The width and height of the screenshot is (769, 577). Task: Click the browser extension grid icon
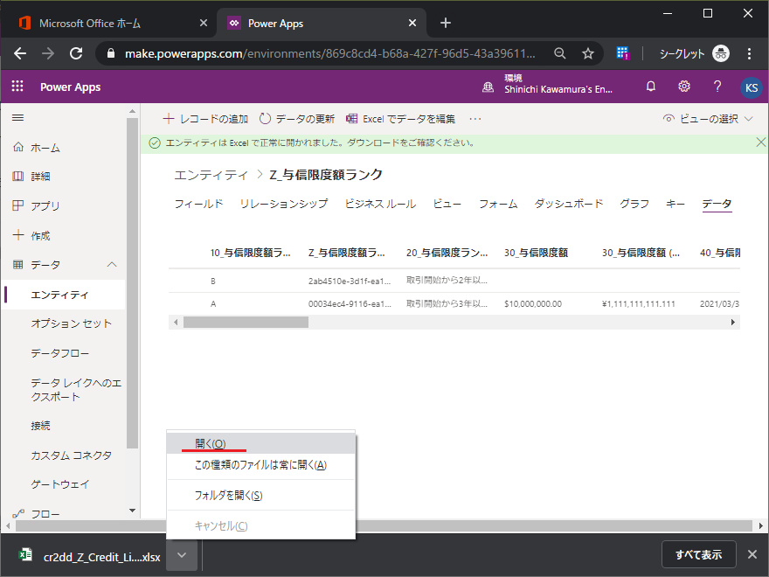point(622,53)
